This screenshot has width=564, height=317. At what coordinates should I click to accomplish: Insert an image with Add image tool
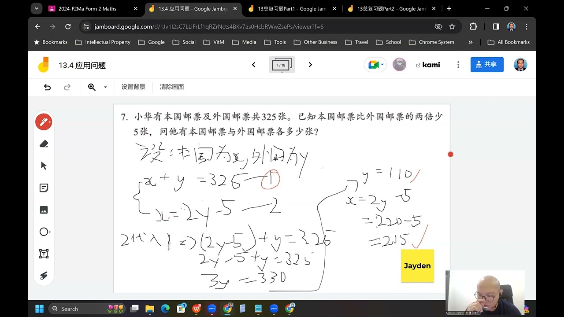44,210
